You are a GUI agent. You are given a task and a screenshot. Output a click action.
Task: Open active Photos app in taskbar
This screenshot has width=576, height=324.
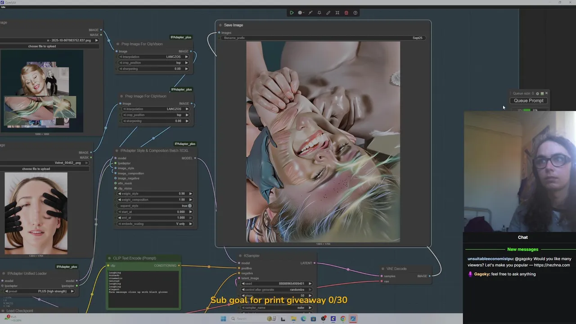[x=353, y=319]
